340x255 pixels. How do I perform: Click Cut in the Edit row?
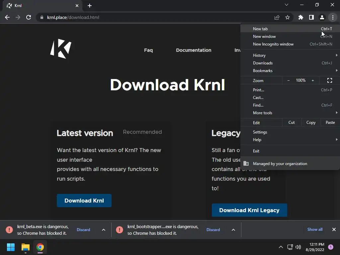point(292,123)
